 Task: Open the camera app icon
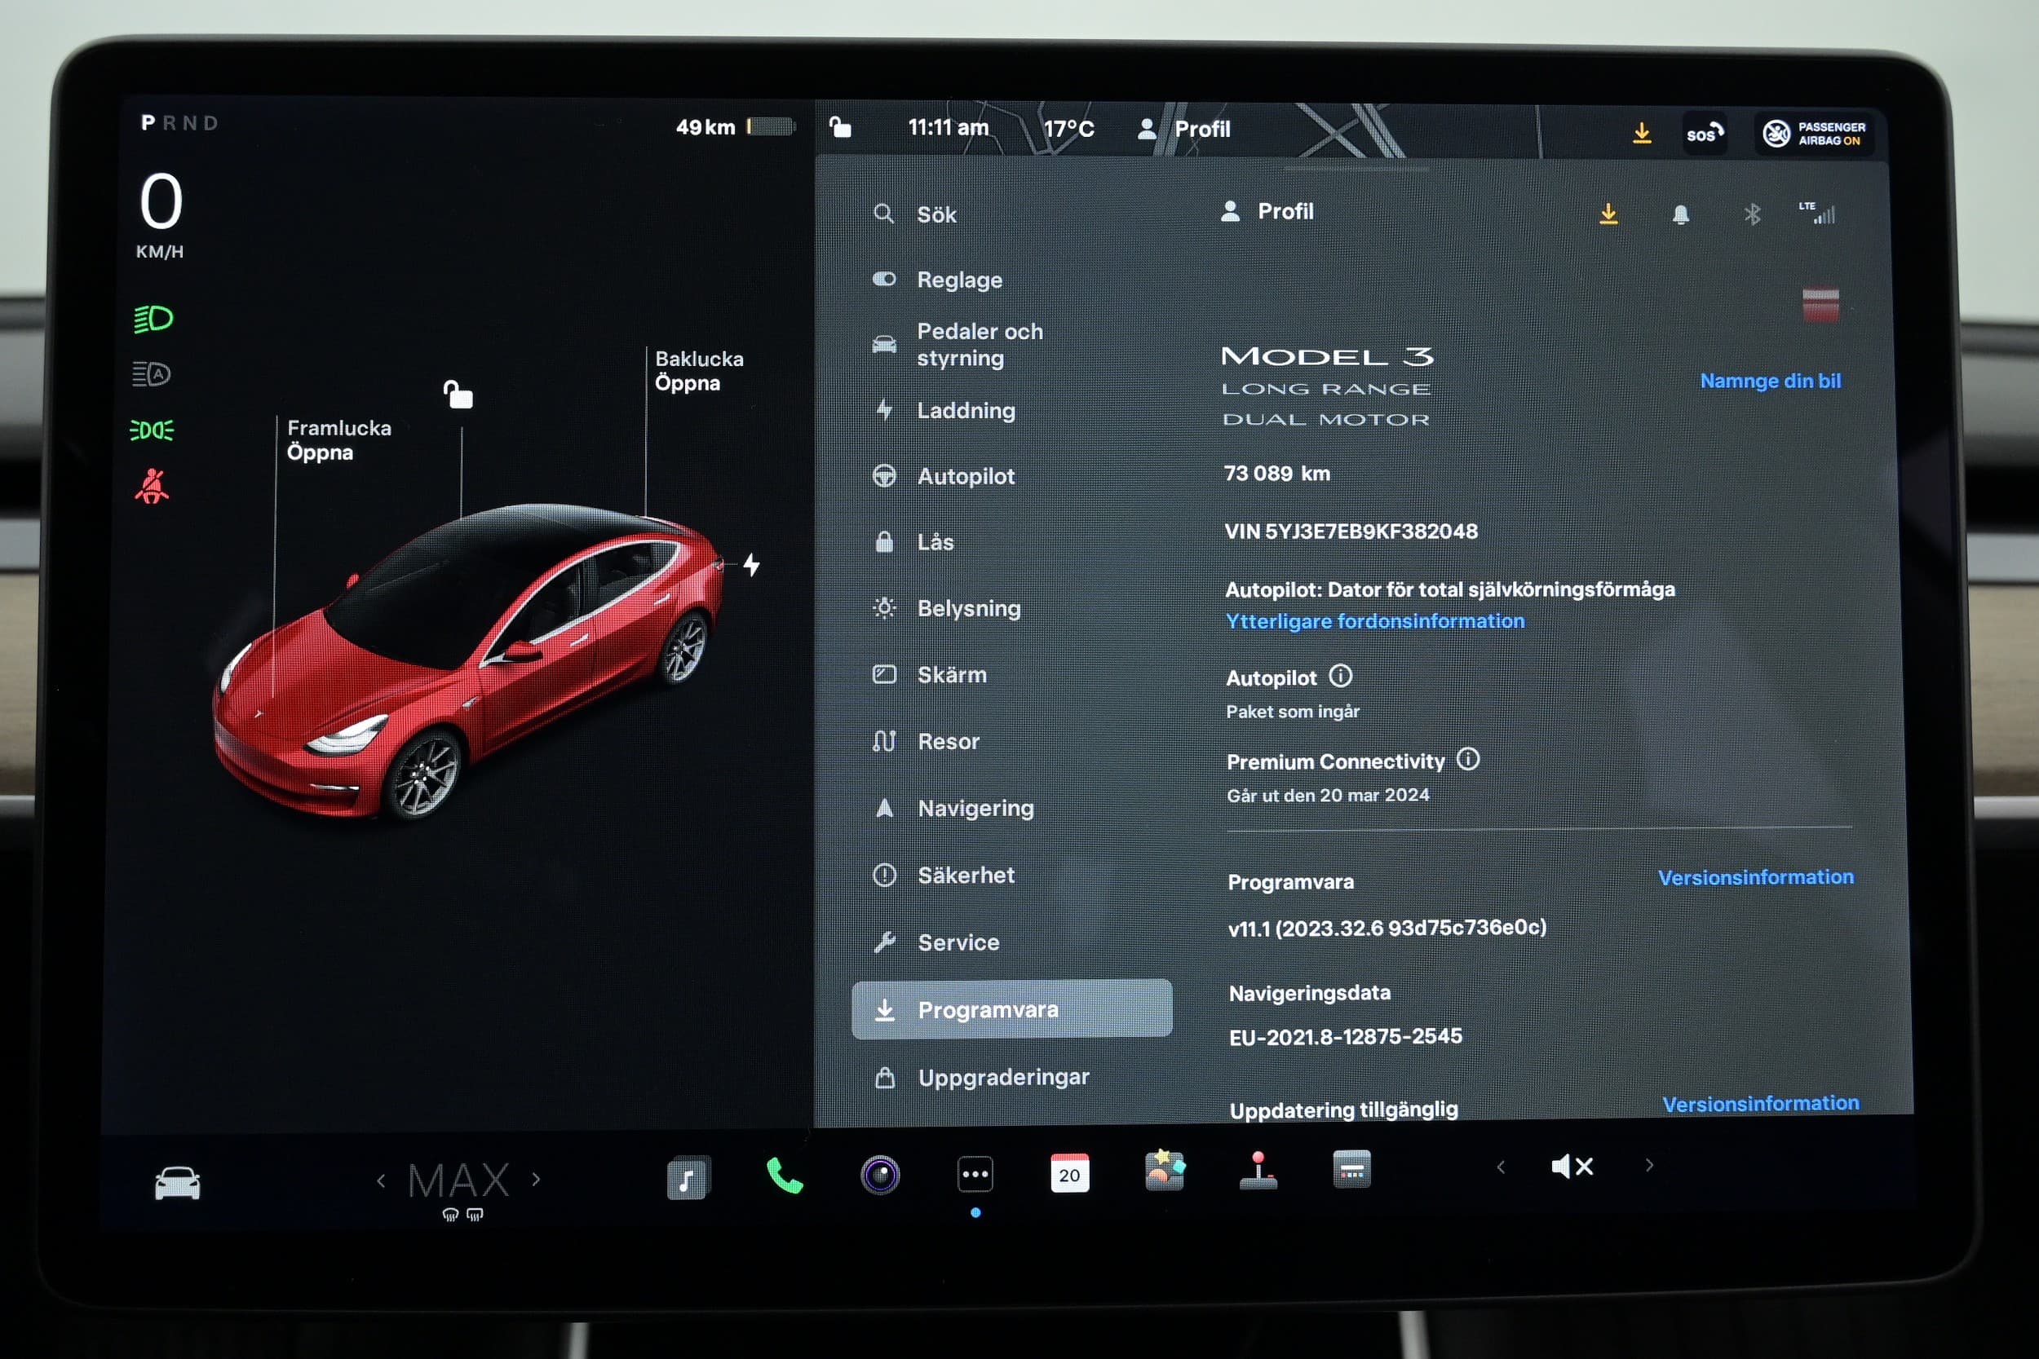[x=880, y=1176]
